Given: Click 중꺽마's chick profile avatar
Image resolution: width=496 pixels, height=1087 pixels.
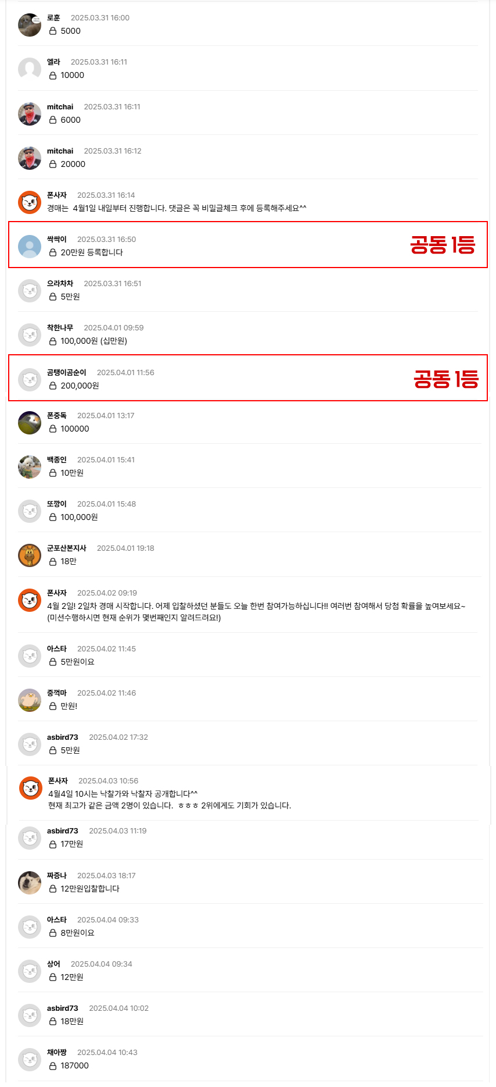Looking at the screenshot, I should [30, 700].
